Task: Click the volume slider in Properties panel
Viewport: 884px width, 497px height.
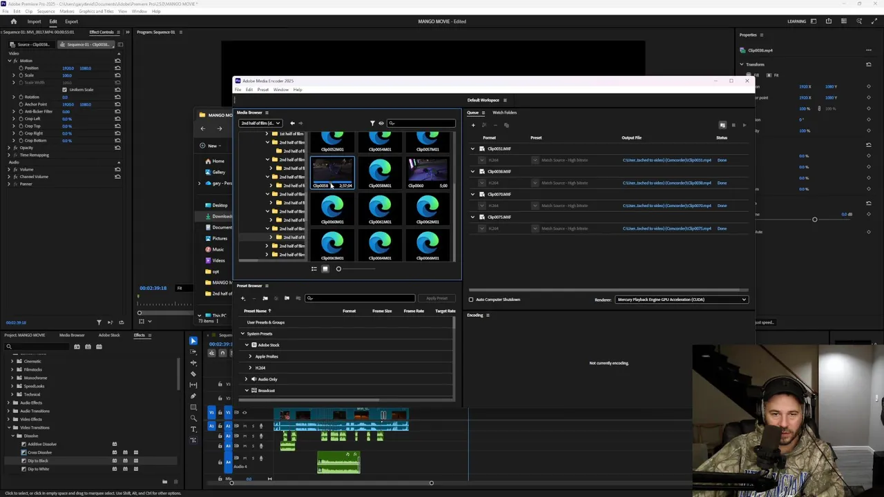Action: (x=814, y=220)
